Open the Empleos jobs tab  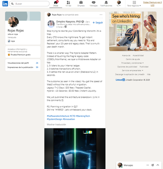(81, 4)
